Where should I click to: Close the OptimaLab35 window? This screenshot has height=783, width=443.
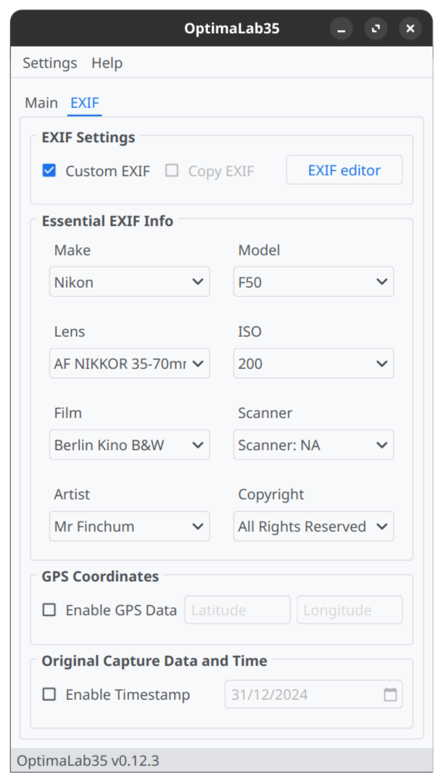point(410,29)
